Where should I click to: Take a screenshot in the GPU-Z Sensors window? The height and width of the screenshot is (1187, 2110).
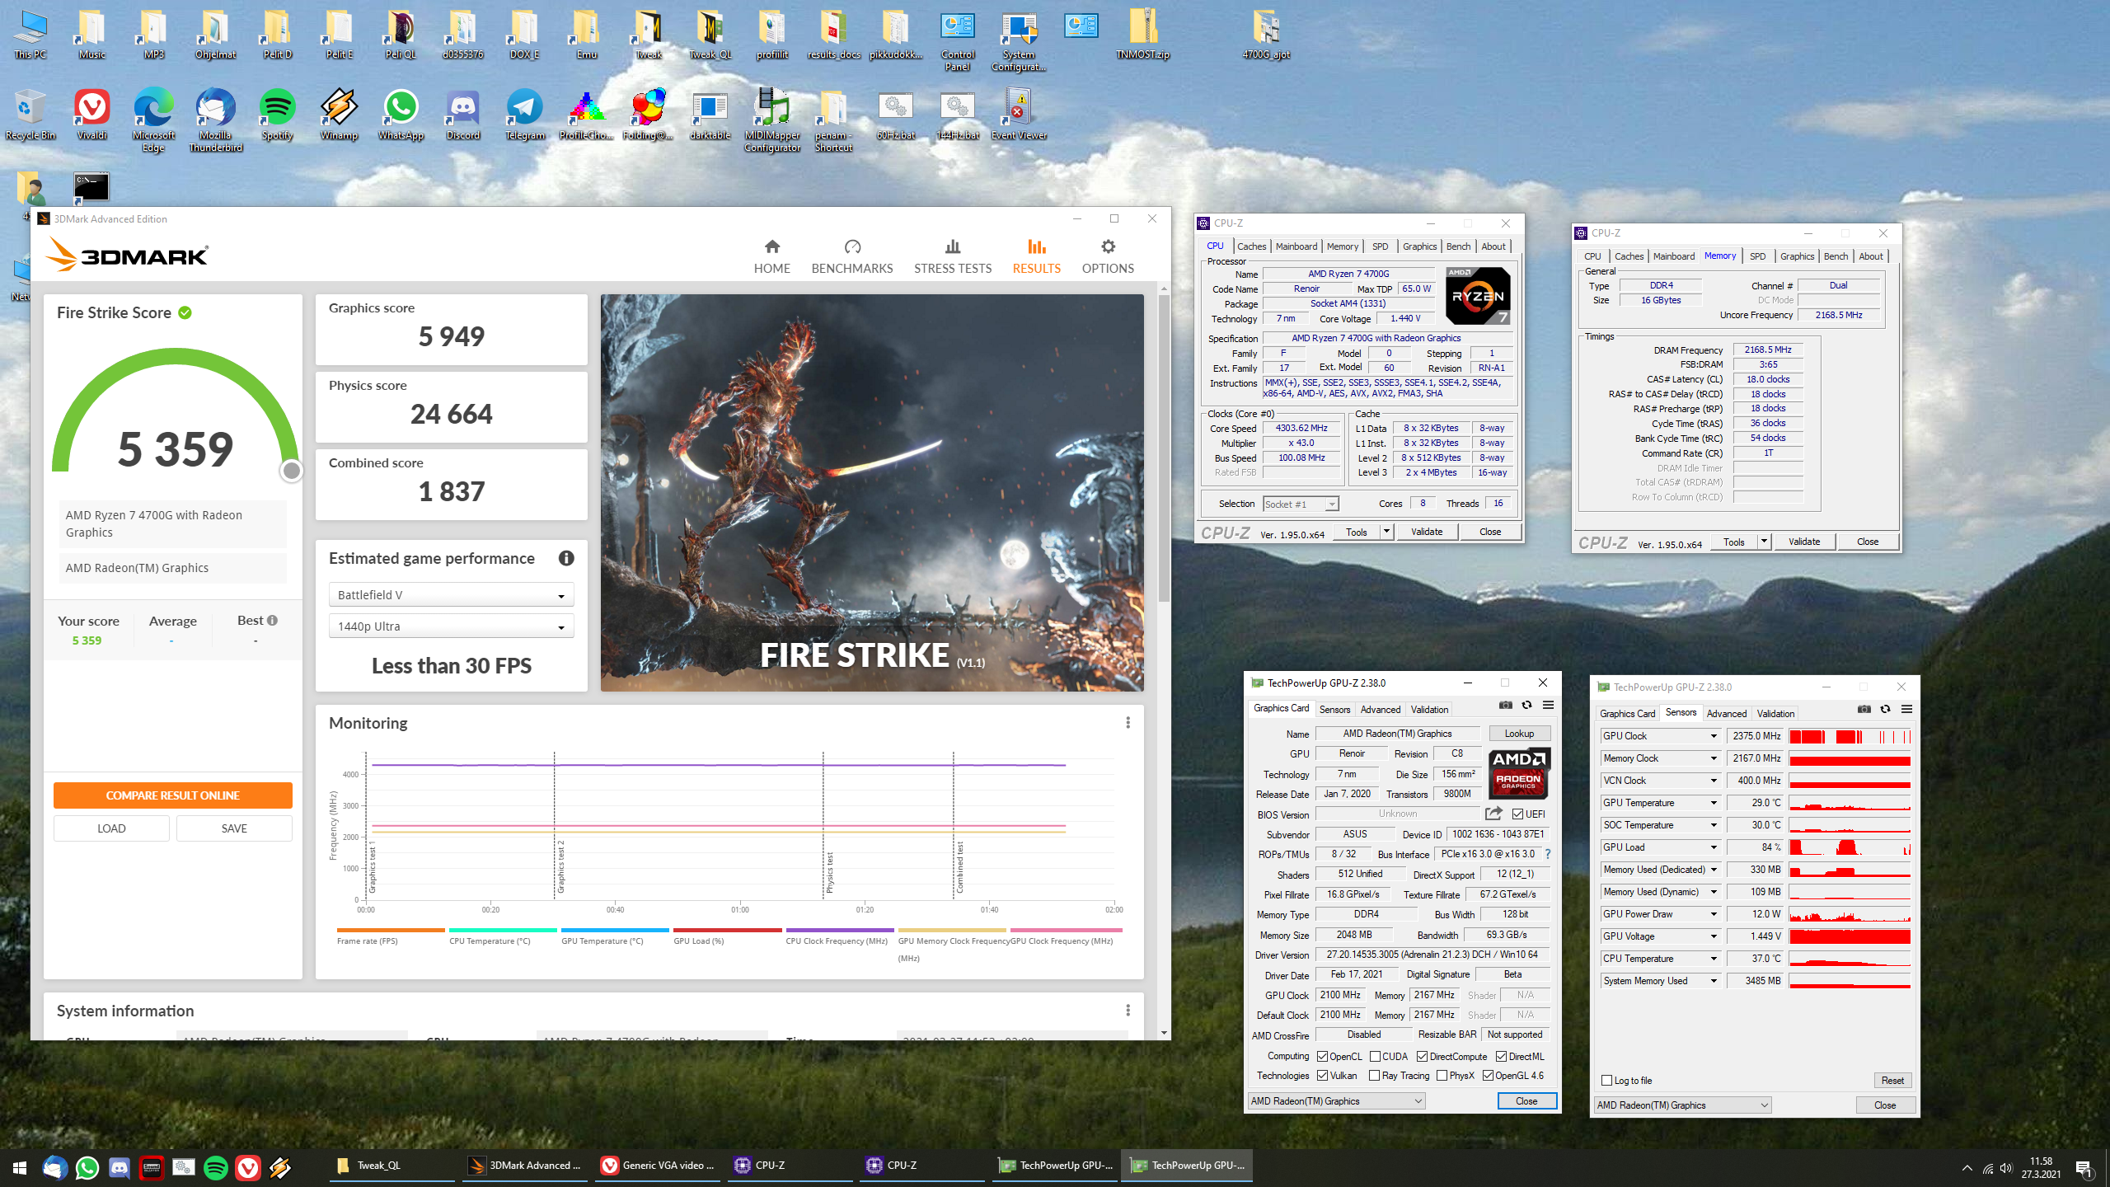coord(1864,709)
